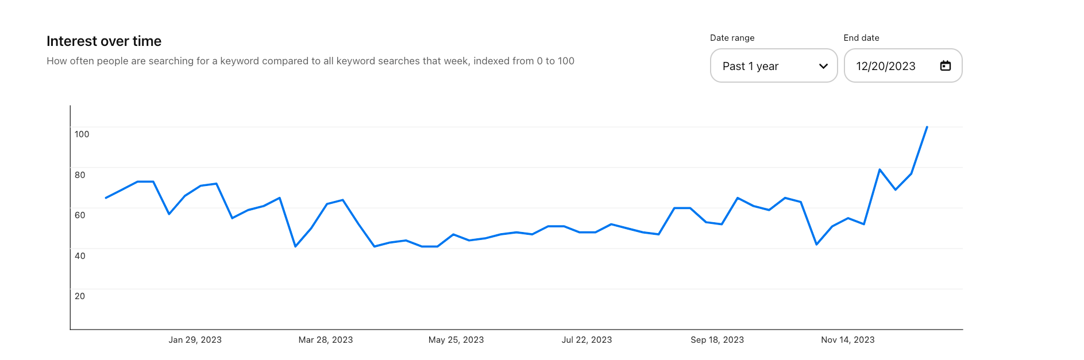Choose the Sep 18, 2023 axis label
Viewport: 1084px width, 360px height.
tap(717, 340)
